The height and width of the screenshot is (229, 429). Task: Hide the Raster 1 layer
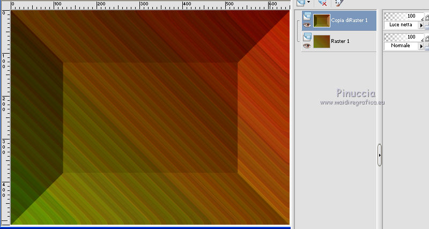[x=307, y=46]
